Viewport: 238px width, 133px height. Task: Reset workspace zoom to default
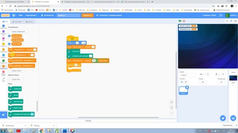coord(171,113)
